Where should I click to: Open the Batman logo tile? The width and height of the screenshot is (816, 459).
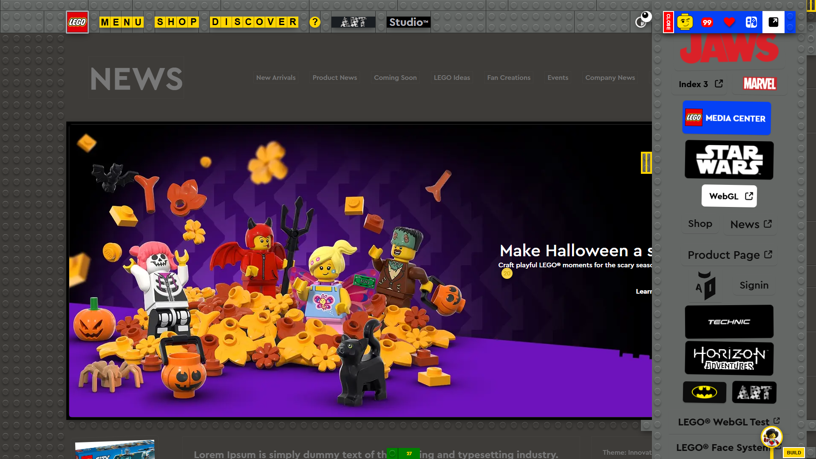704,392
